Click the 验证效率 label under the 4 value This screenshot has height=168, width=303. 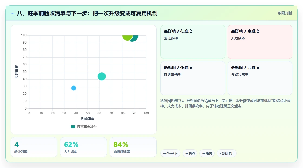(x=21, y=152)
